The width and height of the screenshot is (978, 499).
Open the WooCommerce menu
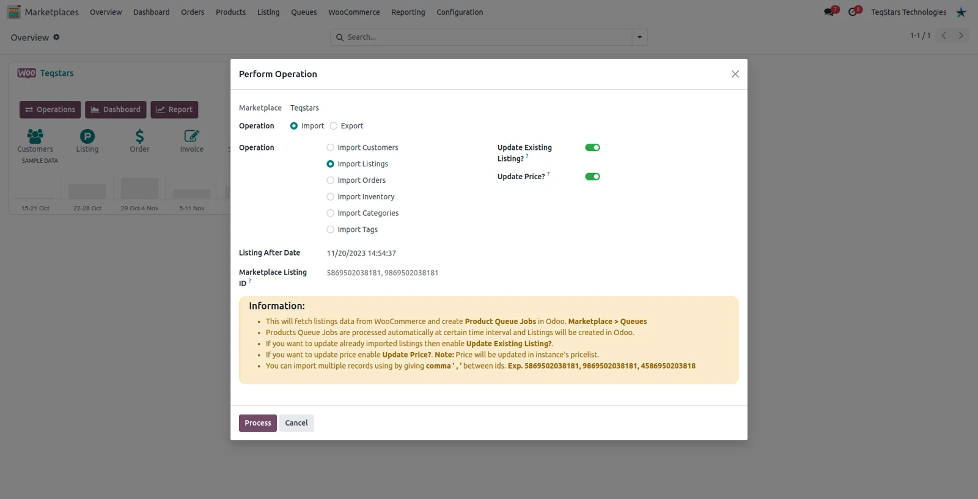354,12
